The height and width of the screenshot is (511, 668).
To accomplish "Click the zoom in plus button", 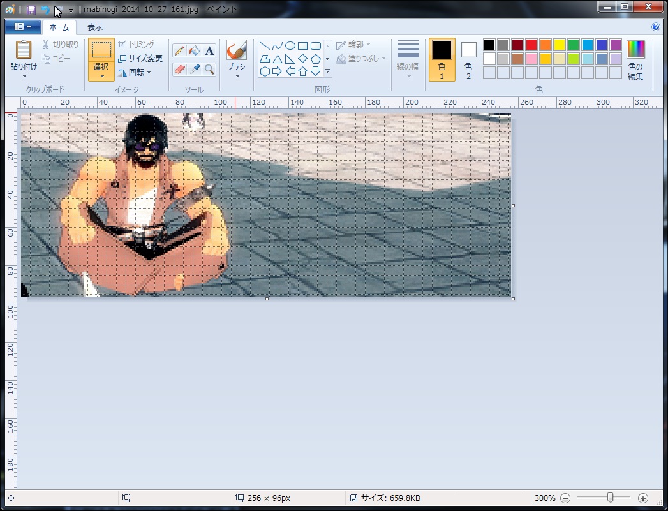I will pos(643,498).
